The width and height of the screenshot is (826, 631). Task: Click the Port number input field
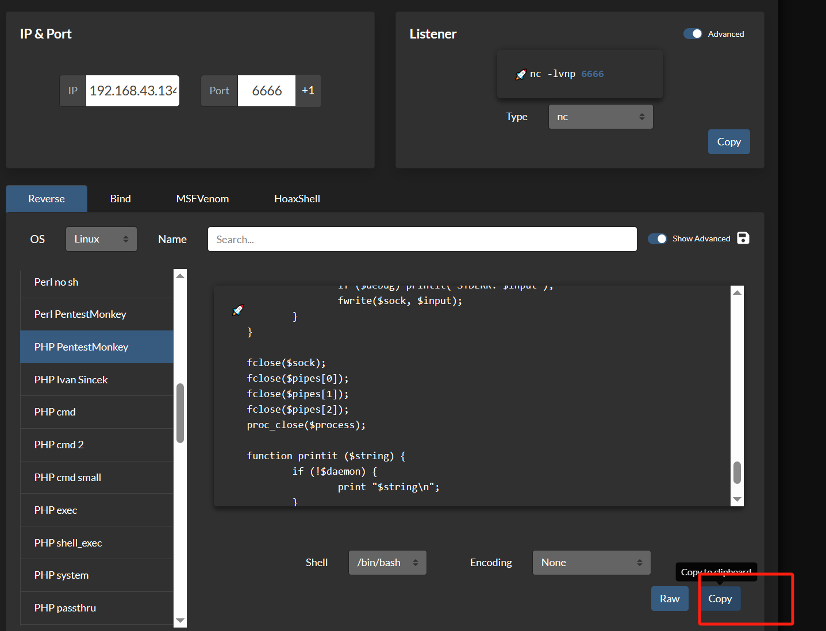(267, 91)
